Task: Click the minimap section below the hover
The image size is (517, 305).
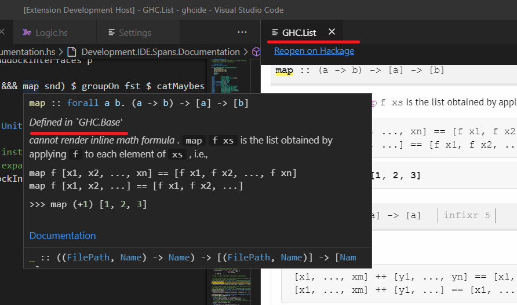Action: (x=230, y=286)
